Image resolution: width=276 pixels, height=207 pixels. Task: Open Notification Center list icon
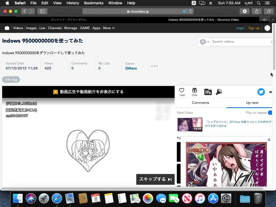click(x=267, y=3)
